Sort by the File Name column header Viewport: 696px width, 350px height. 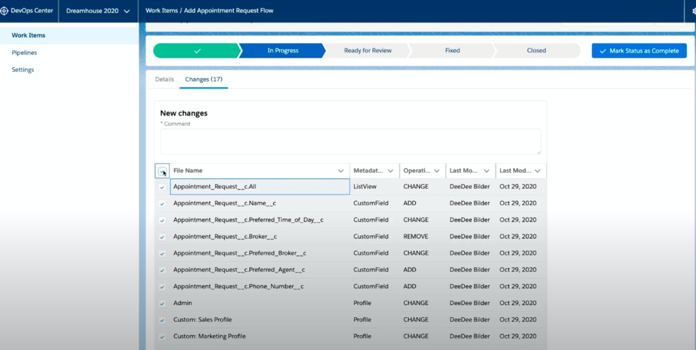tap(188, 171)
